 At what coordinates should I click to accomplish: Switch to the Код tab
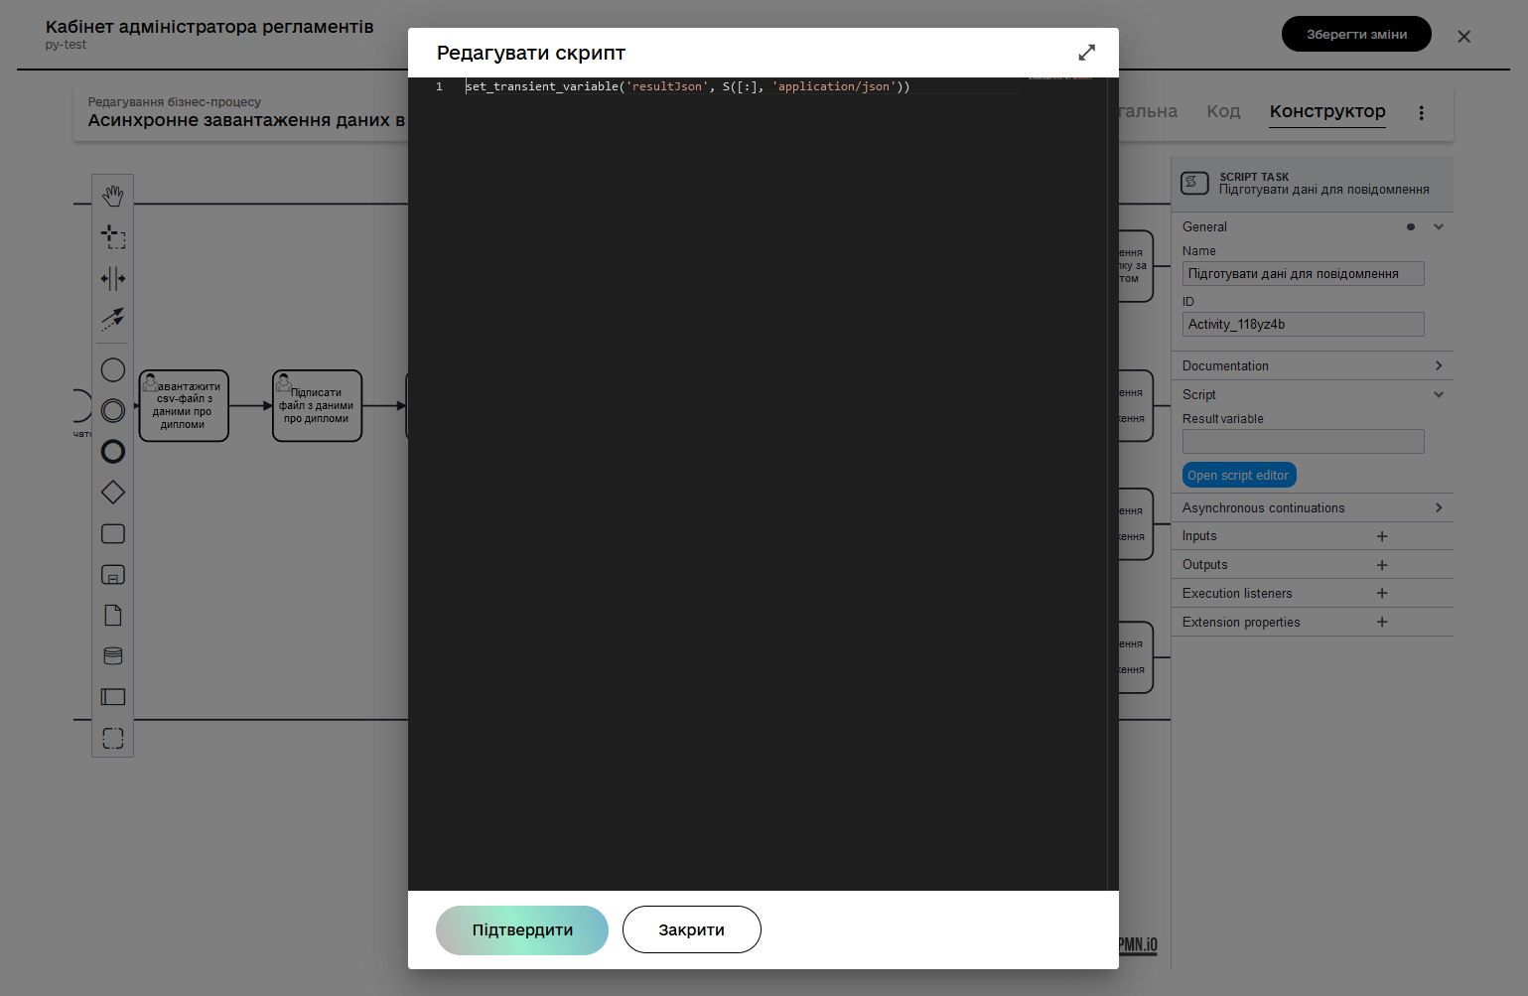click(x=1223, y=111)
